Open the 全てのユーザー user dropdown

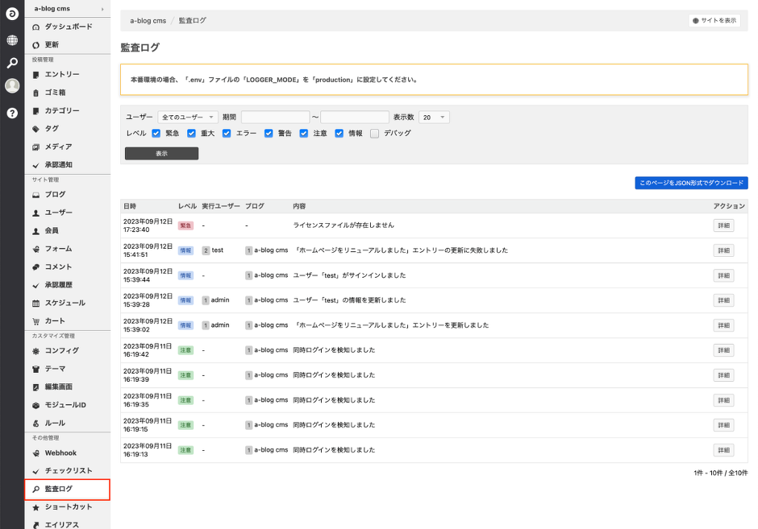pos(188,118)
